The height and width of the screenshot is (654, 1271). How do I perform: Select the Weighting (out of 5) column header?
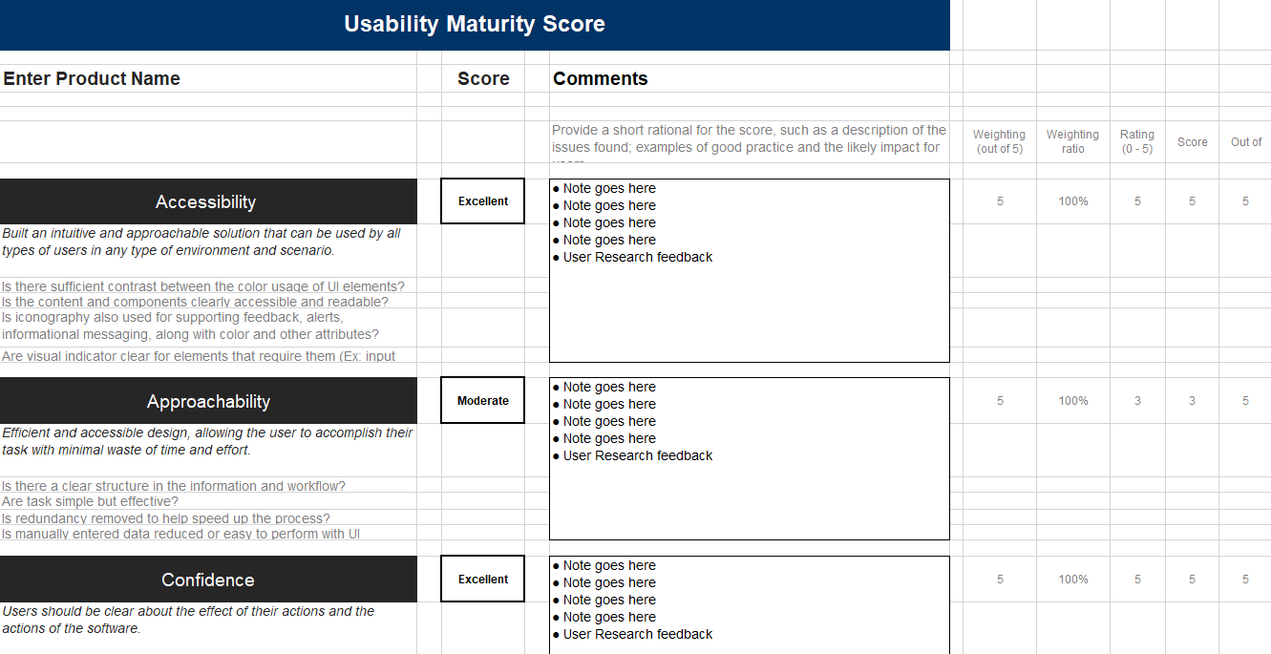tap(999, 141)
